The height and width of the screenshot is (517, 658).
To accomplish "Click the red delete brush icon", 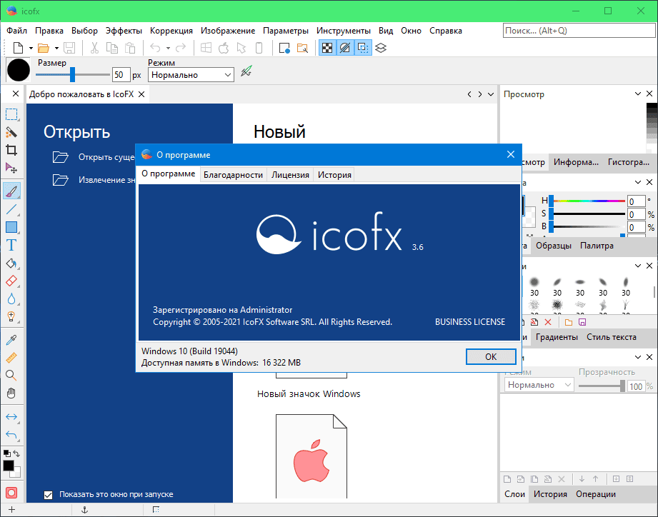I will point(548,323).
